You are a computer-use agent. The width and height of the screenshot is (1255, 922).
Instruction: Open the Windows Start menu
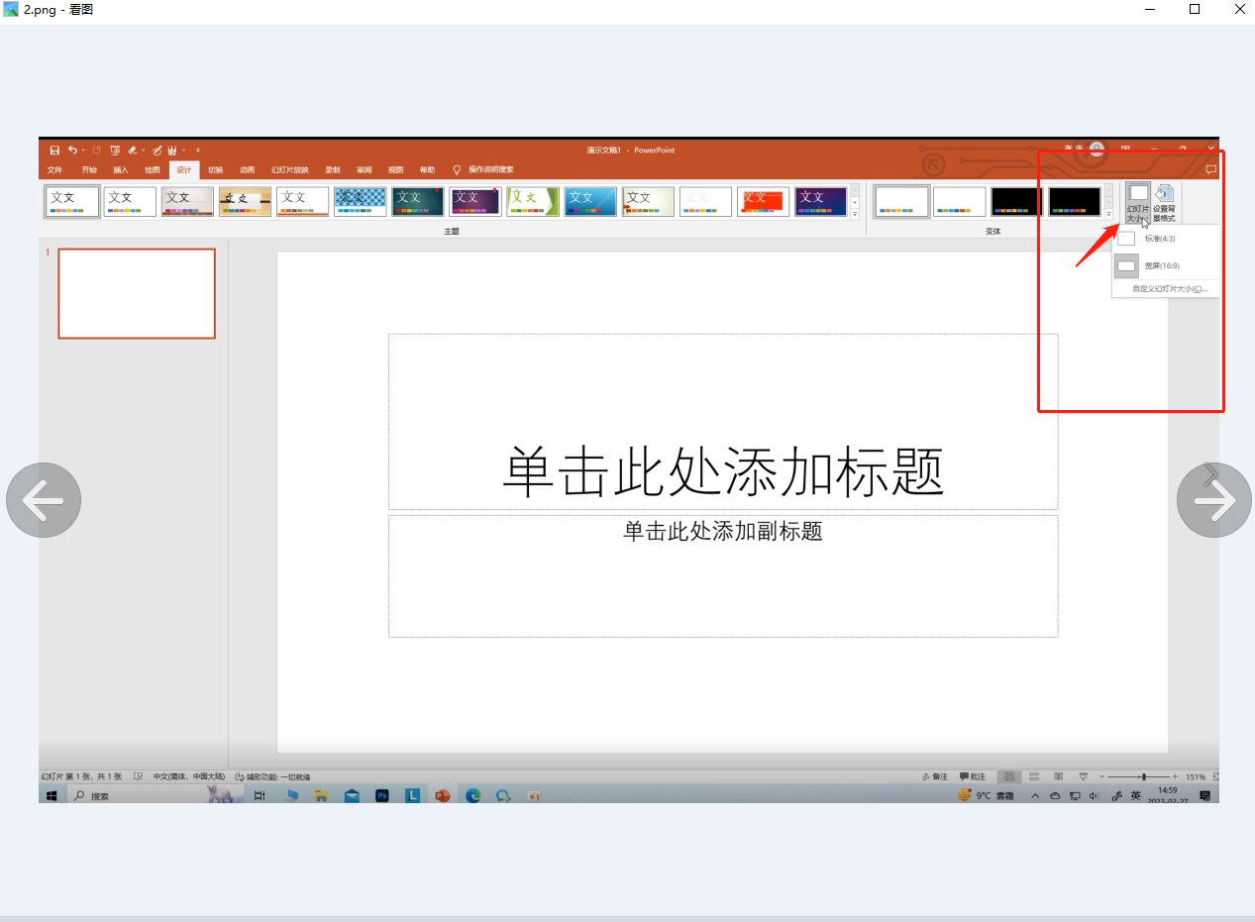point(52,796)
